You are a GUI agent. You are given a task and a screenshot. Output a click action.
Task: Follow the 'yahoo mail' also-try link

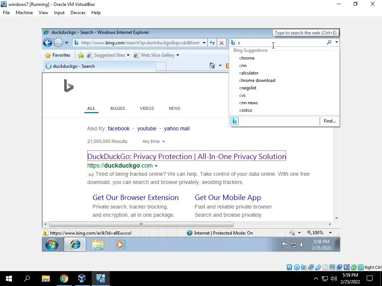176,128
